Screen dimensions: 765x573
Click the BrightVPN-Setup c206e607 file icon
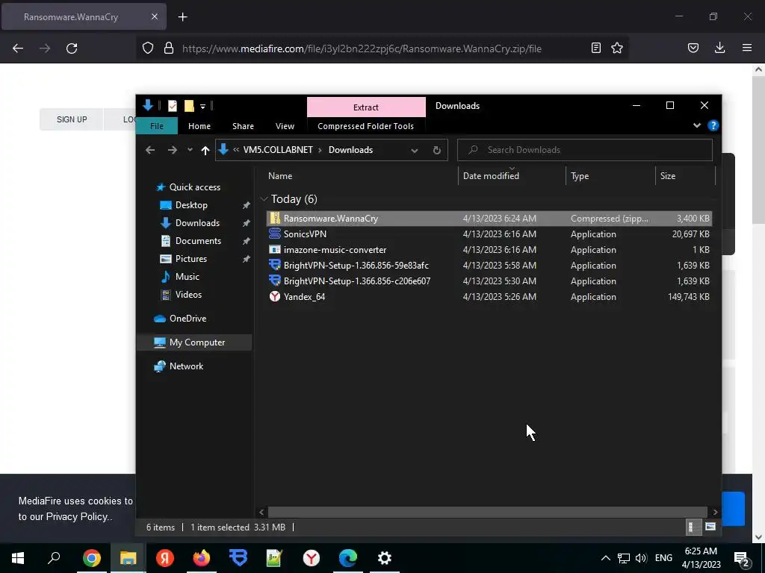[275, 281]
